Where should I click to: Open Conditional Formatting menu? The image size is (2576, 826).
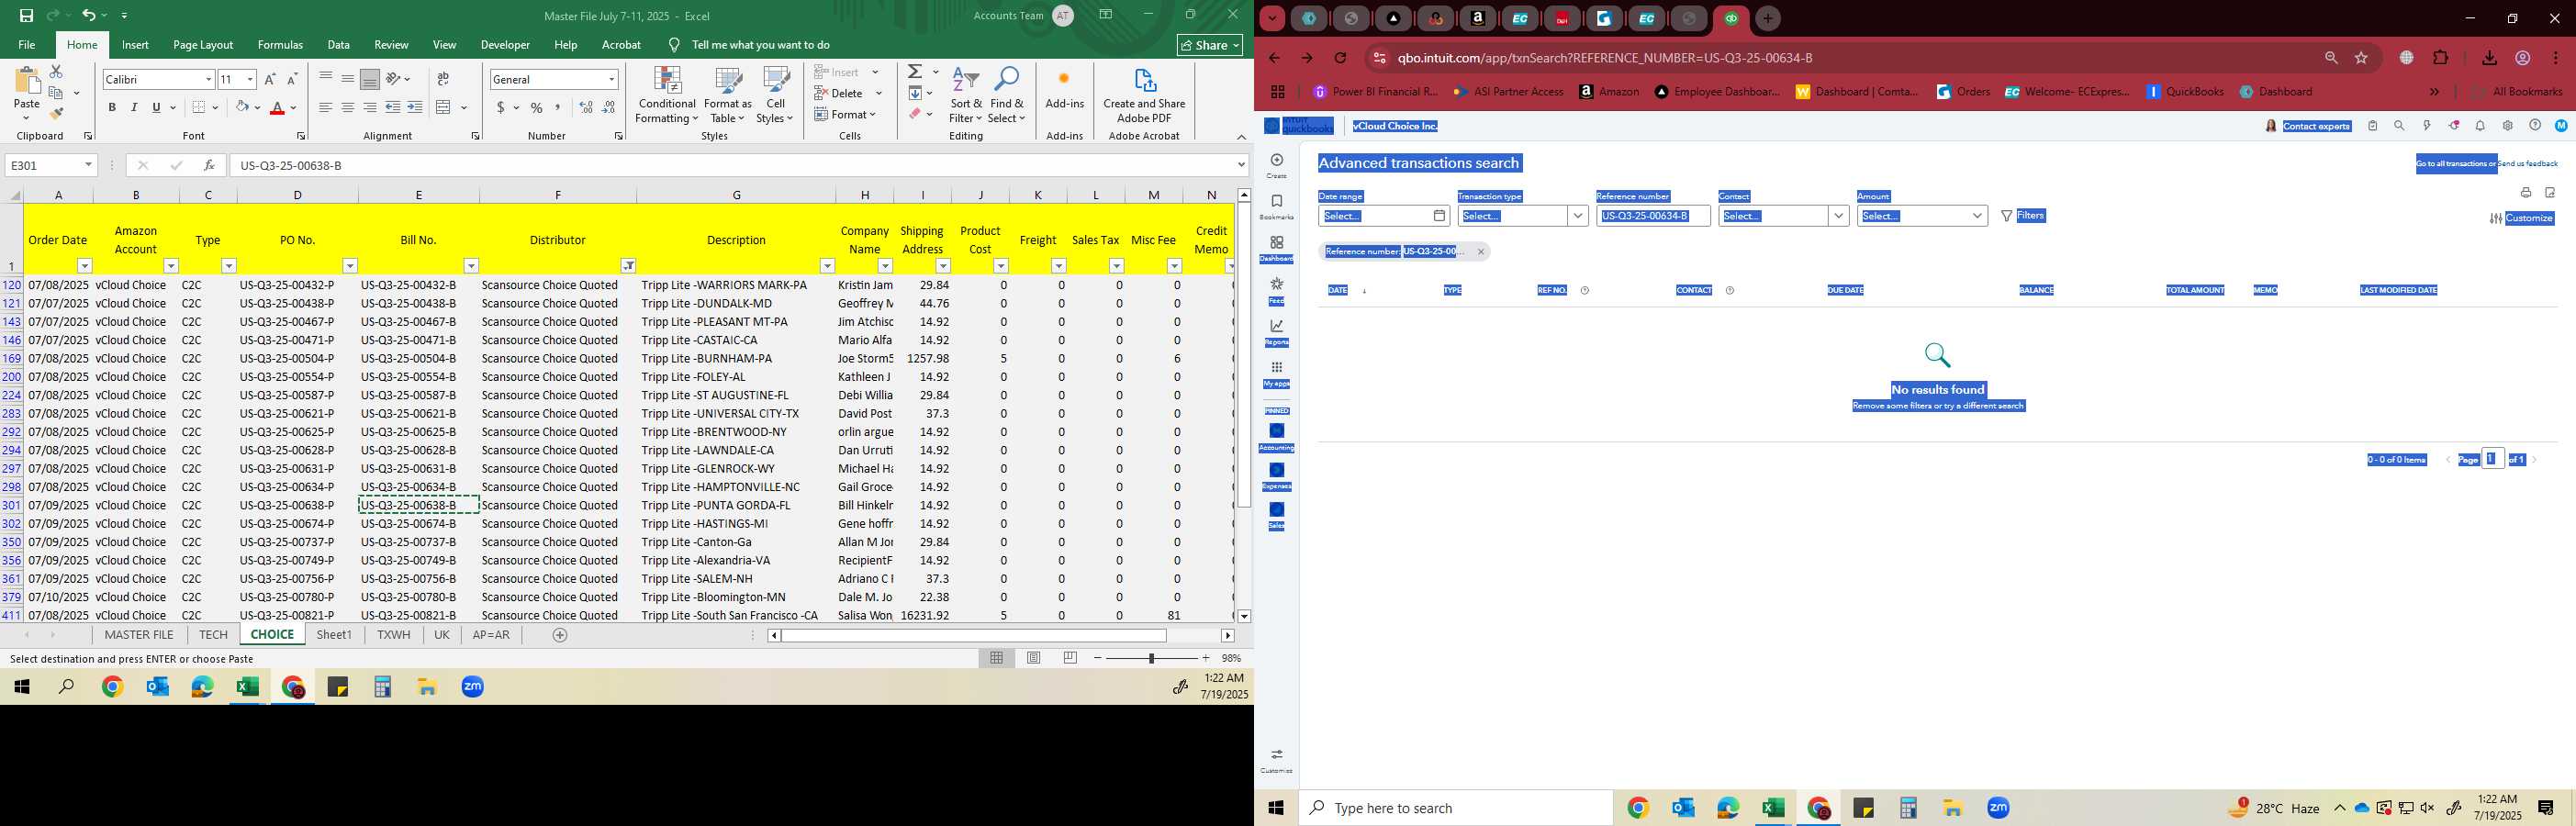(667, 96)
